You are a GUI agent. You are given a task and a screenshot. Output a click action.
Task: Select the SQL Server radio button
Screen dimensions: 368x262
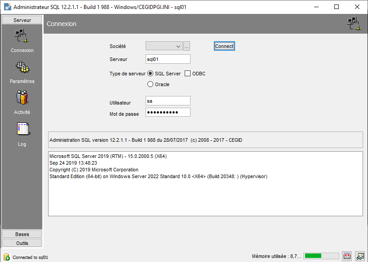(151, 74)
